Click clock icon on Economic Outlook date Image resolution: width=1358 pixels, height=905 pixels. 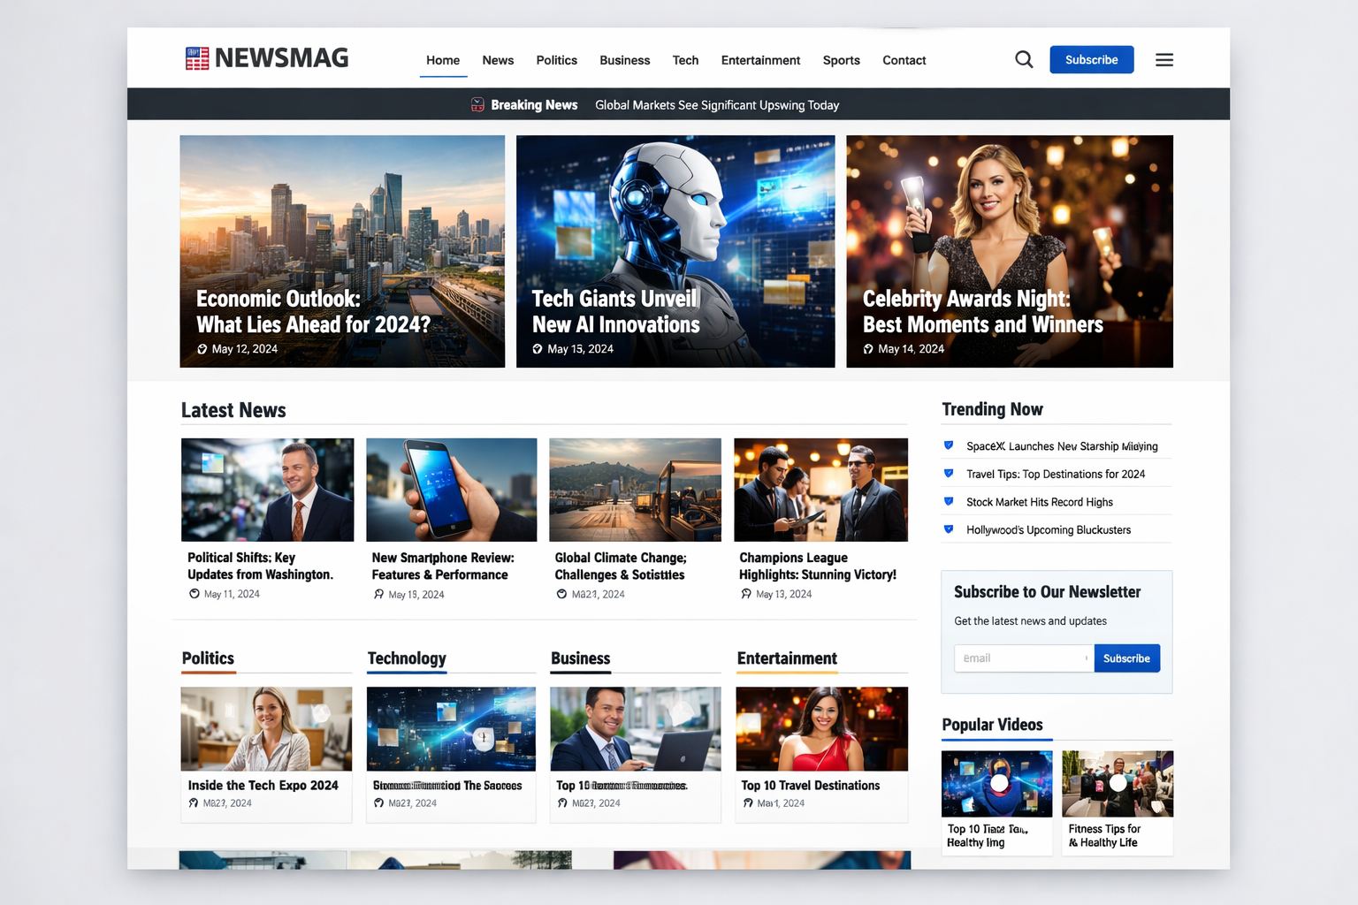click(x=202, y=348)
